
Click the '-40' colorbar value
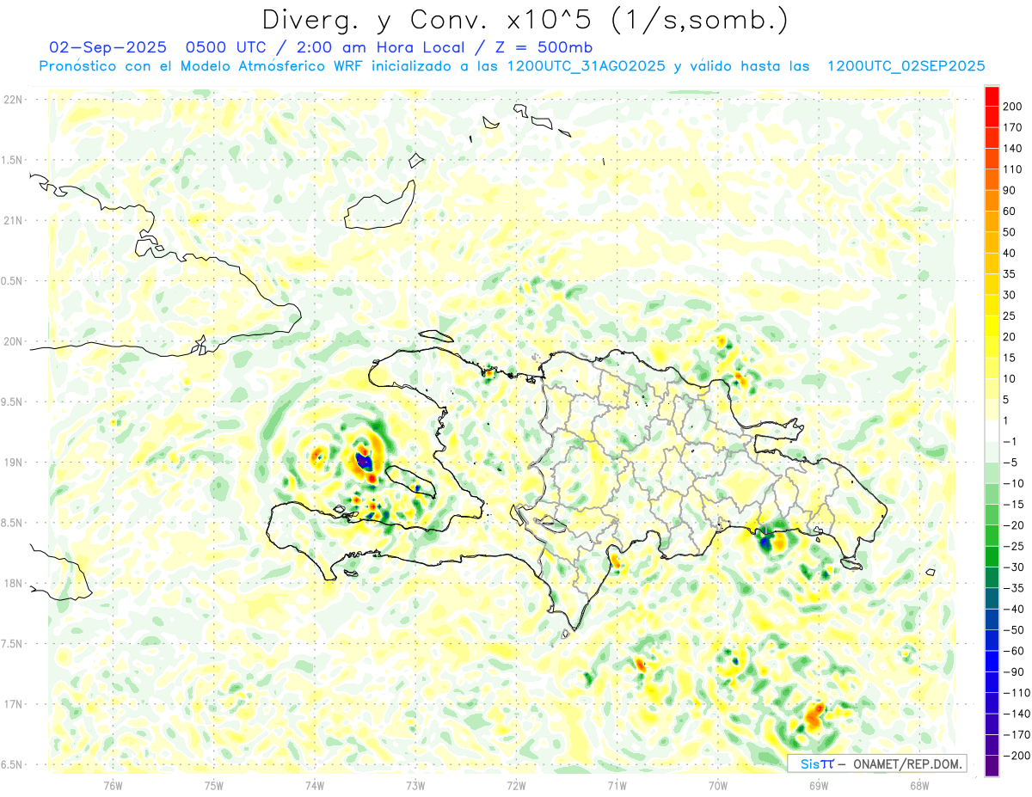(x=1015, y=610)
